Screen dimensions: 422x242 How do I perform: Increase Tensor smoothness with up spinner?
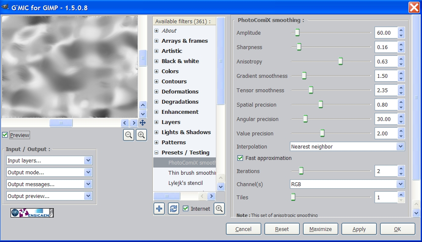point(401,88)
